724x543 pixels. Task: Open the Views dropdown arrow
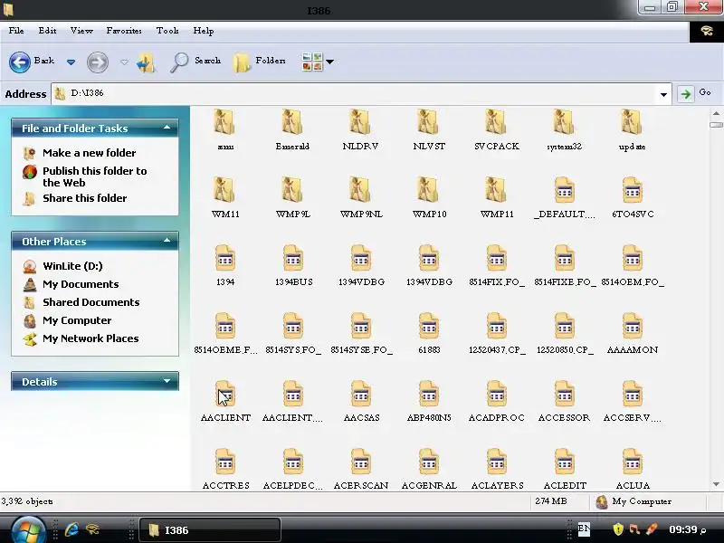329,62
